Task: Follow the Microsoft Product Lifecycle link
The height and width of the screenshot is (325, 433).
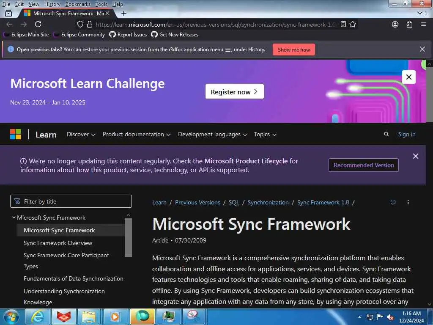Action: click(246, 161)
